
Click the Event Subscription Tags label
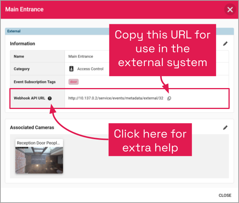34,82
